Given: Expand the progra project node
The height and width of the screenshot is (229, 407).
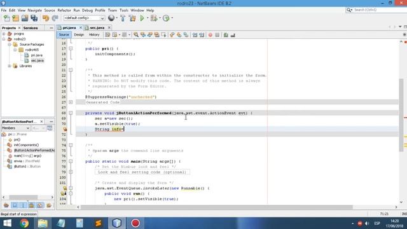Looking at the screenshot, I should (4, 34).
